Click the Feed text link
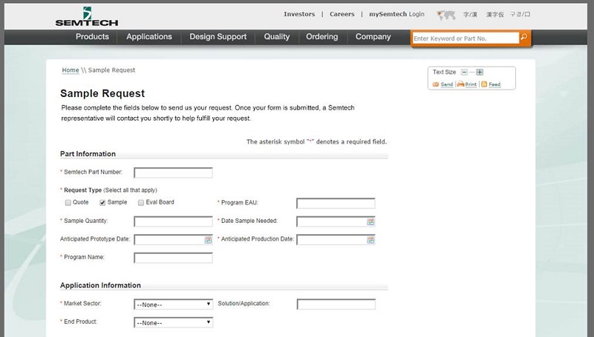Image resolution: width=594 pixels, height=337 pixels. (x=495, y=84)
